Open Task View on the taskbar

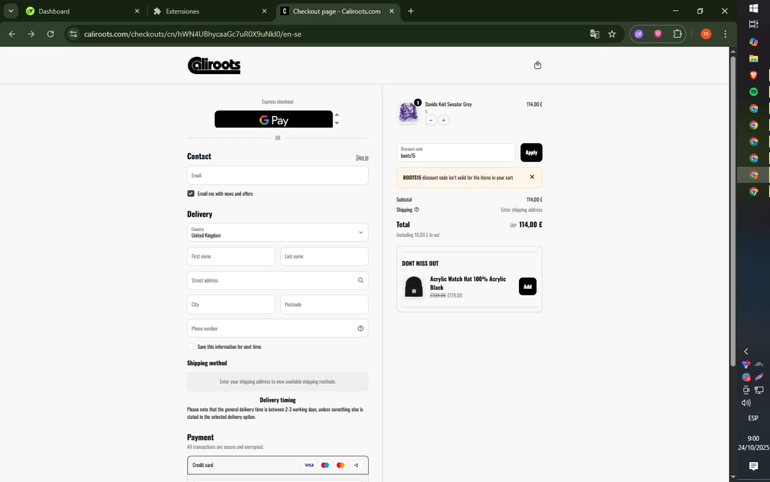pos(754,25)
